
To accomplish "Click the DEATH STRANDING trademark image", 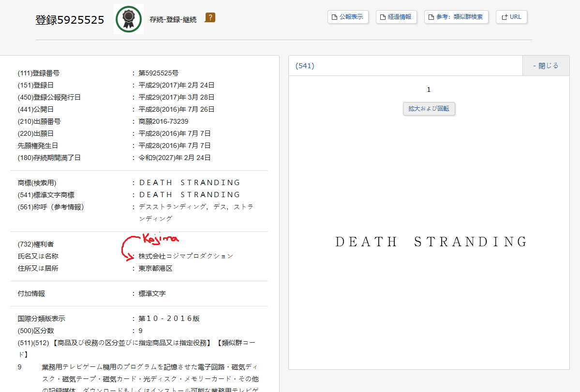I will pos(431,242).
